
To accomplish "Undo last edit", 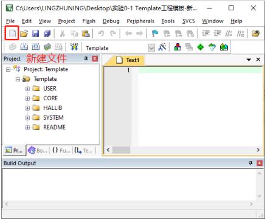I will [101, 33].
